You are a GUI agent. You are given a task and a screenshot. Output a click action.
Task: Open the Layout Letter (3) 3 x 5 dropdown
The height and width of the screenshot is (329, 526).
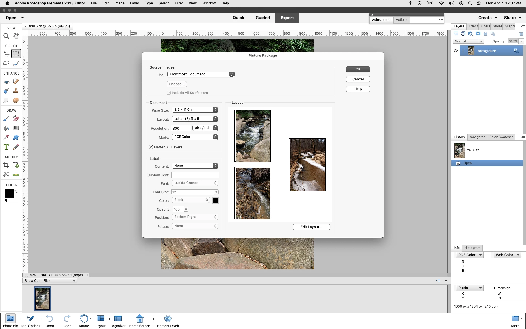point(195,119)
